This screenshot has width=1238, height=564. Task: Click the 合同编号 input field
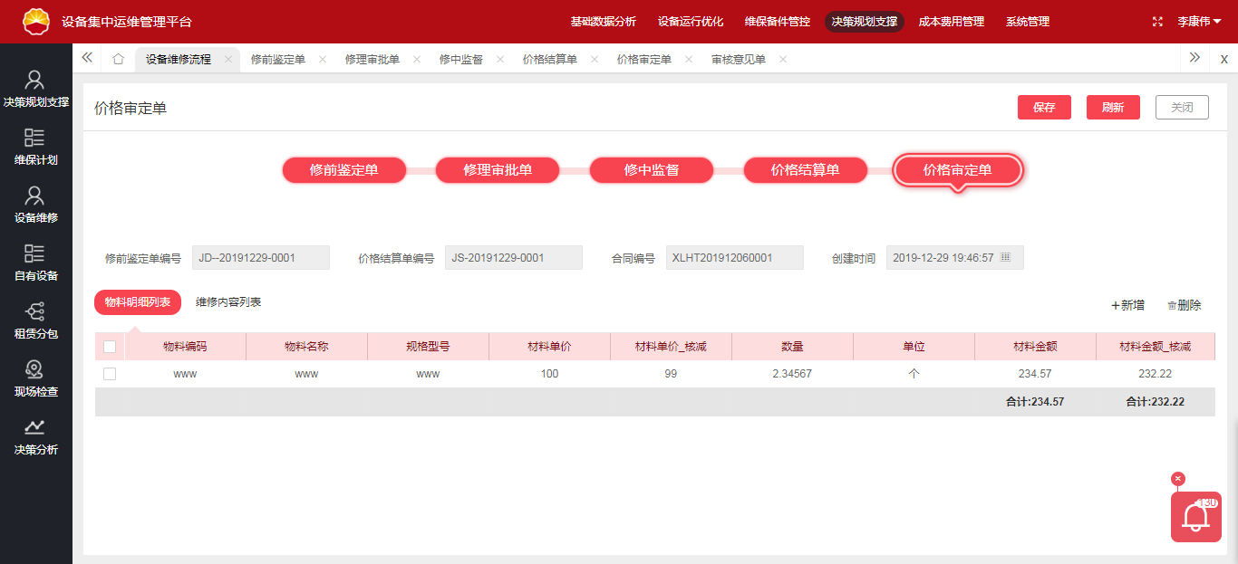point(734,258)
